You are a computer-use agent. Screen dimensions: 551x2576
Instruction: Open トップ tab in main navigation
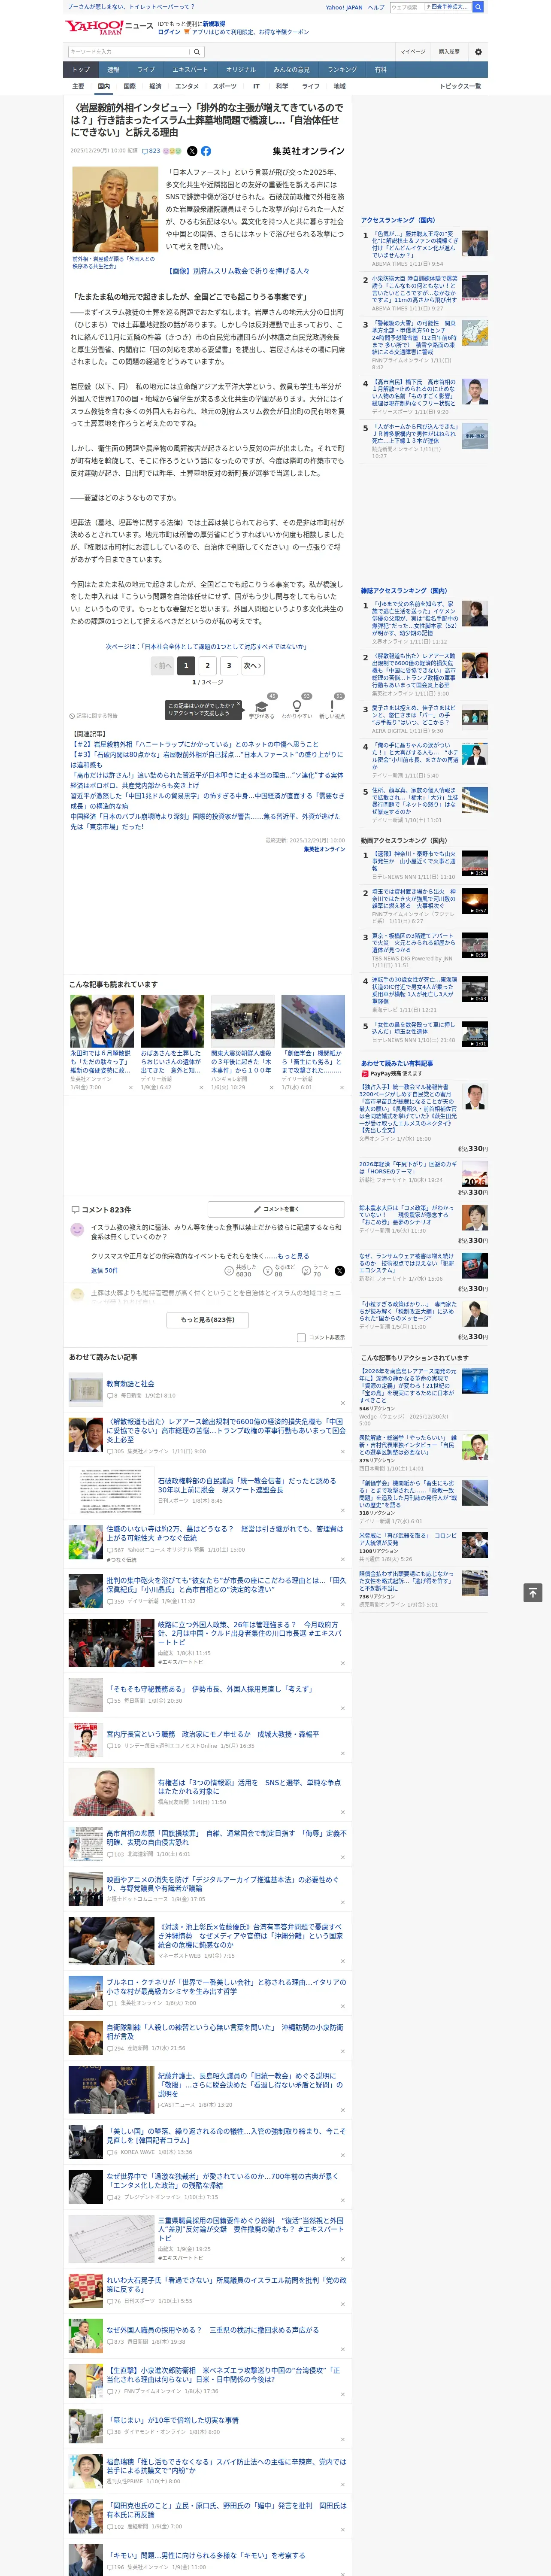pyautogui.click(x=81, y=70)
